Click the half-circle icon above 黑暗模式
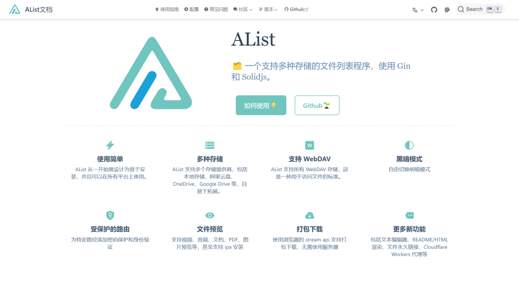Viewport: 519px width, 286px height. pos(409,145)
